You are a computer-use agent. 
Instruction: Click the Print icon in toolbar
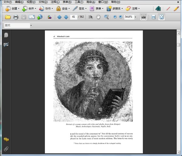coord(16,17)
